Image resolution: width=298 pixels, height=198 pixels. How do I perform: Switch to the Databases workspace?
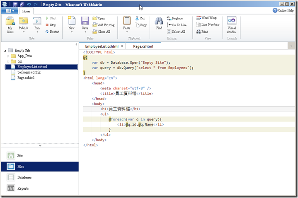[x=40, y=177]
